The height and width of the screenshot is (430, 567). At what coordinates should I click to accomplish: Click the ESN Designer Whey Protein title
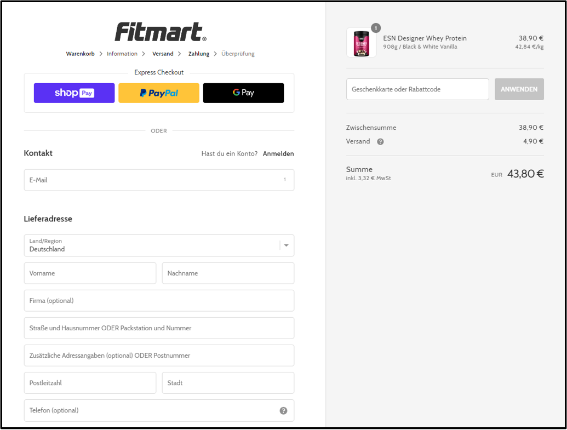pyautogui.click(x=425, y=38)
